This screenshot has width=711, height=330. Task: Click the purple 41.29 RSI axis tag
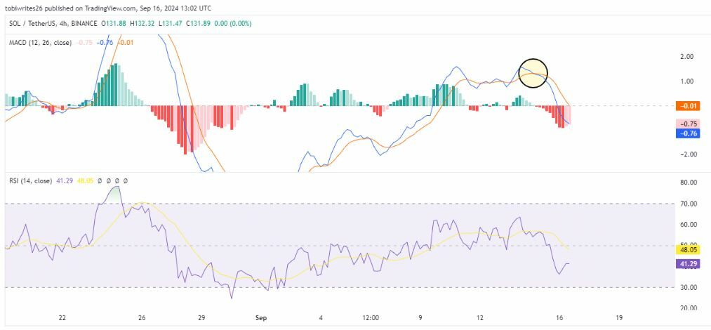684,263
